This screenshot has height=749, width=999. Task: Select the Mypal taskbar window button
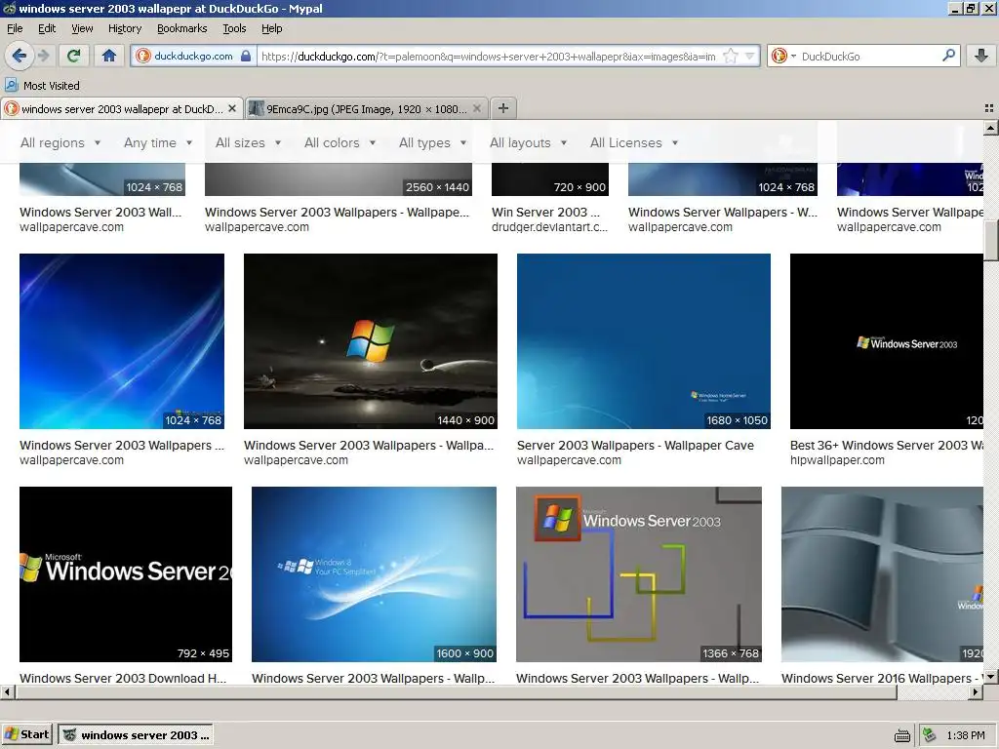point(136,735)
